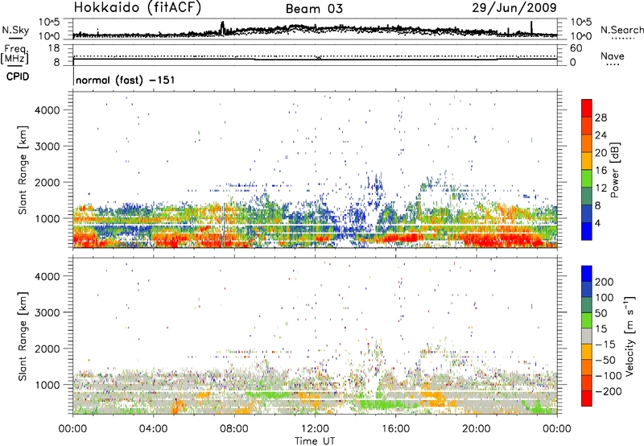Click 4000 tick on power panel range axis
This screenshot has height=446, width=644.
pyautogui.click(x=47, y=110)
